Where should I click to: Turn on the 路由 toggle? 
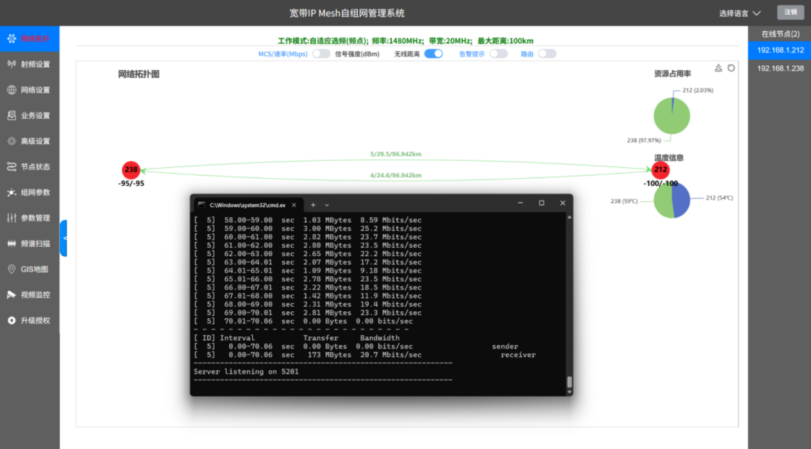click(547, 54)
